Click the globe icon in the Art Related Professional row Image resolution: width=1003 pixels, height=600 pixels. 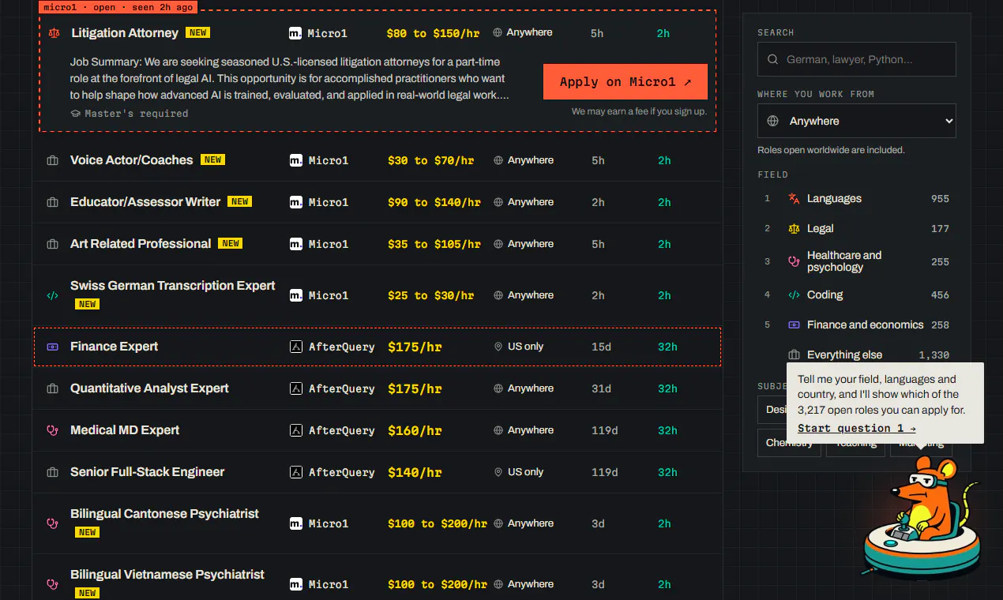498,244
